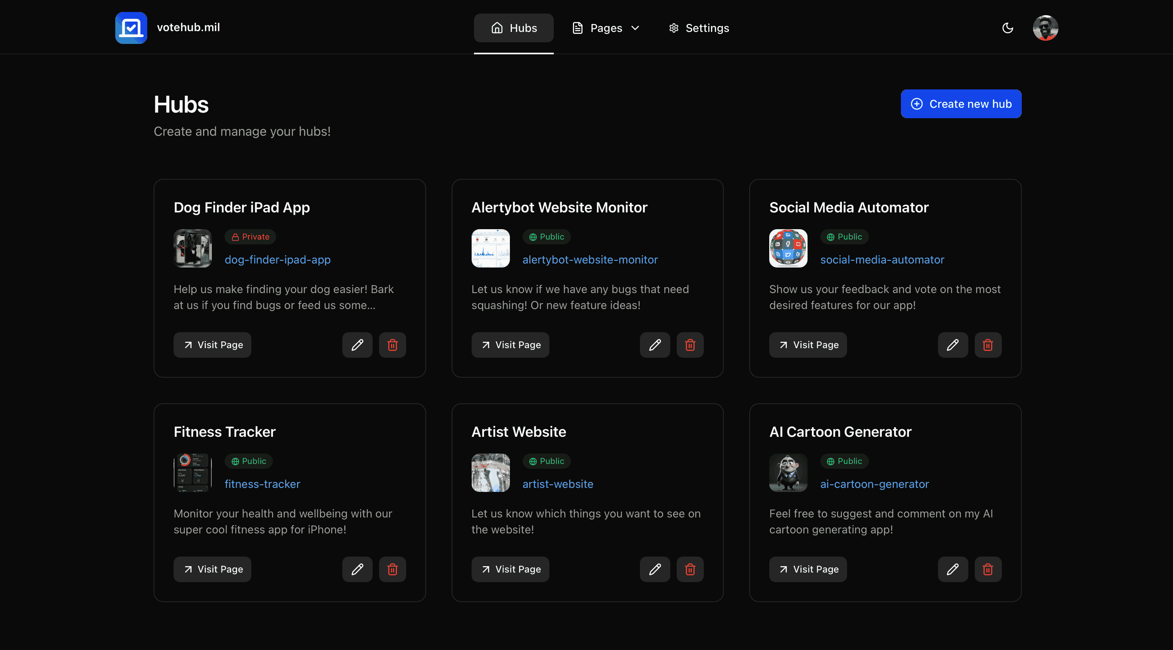Click the Artist Website title
The height and width of the screenshot is (650, 1173).
point(519,432)
